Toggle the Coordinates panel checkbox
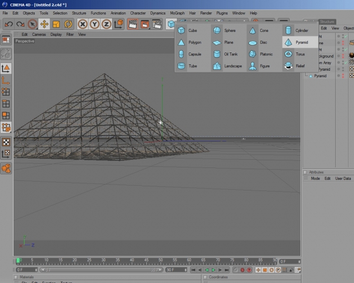 pyautogui.click(x=205, y=277)
